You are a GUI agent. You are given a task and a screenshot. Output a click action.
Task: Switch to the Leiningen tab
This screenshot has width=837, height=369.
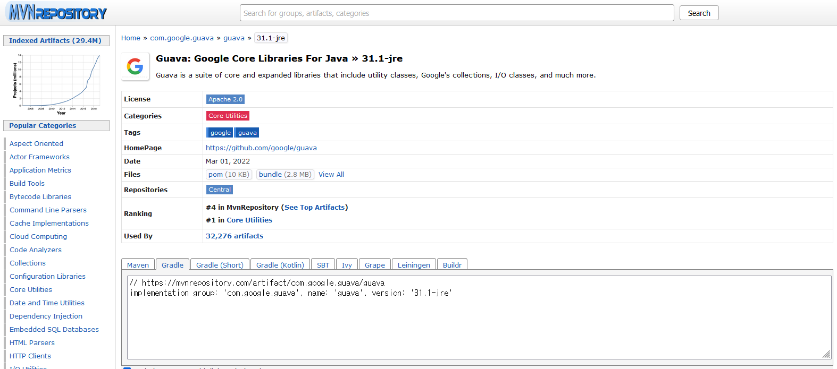(x=414, y=264)
